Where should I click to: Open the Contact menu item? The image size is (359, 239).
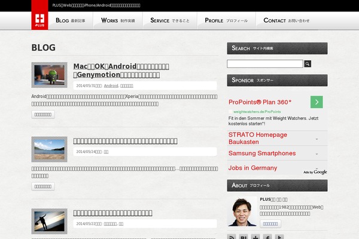point(287,20)
